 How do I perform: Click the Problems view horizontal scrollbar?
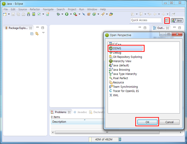point(107,132)
